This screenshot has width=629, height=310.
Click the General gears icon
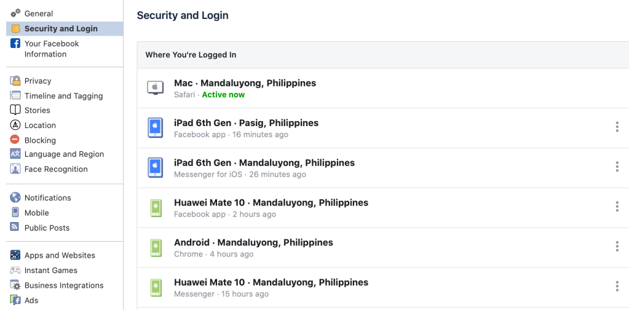coord(15,13)
